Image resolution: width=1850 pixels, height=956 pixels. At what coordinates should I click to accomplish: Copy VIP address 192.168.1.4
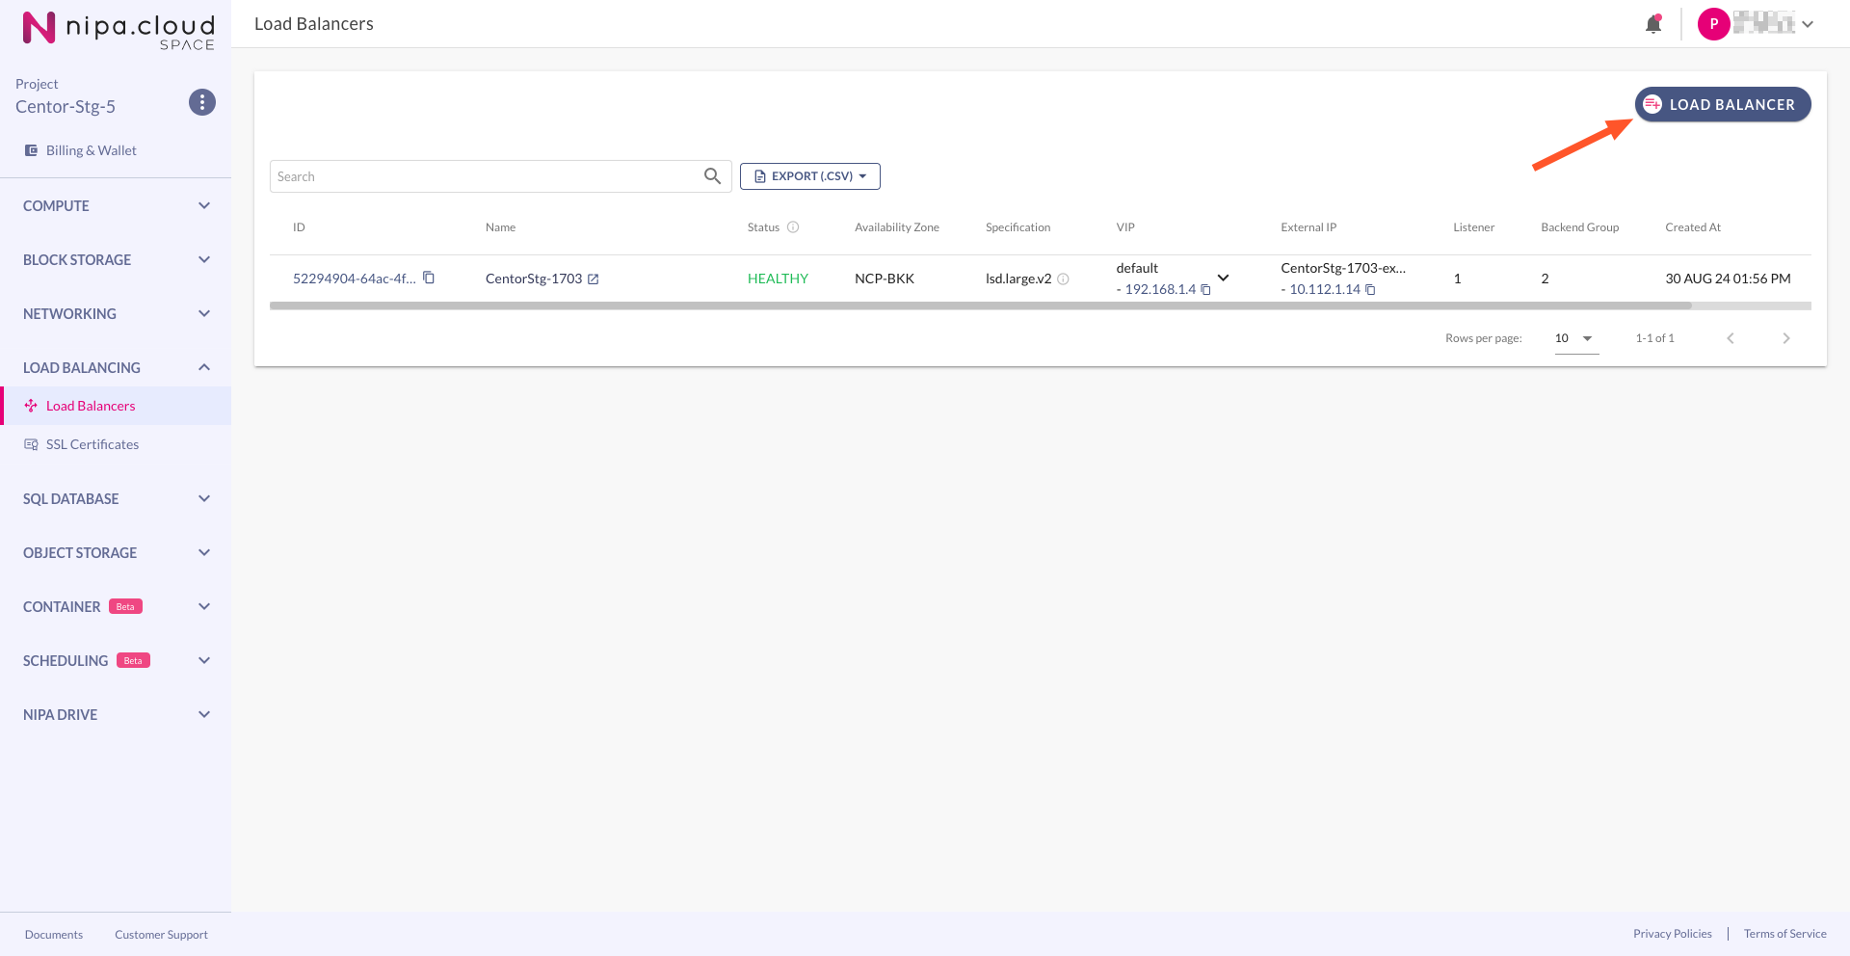[1205, 290]
